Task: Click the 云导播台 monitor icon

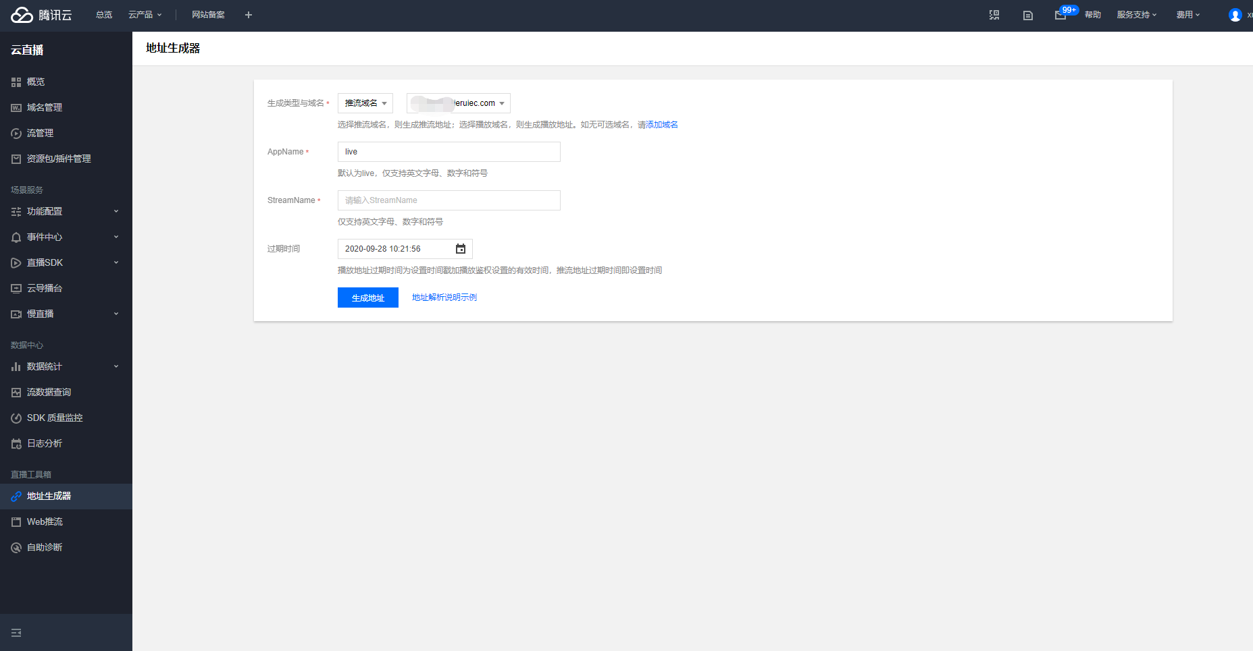Action: click(x=16, y=289)
